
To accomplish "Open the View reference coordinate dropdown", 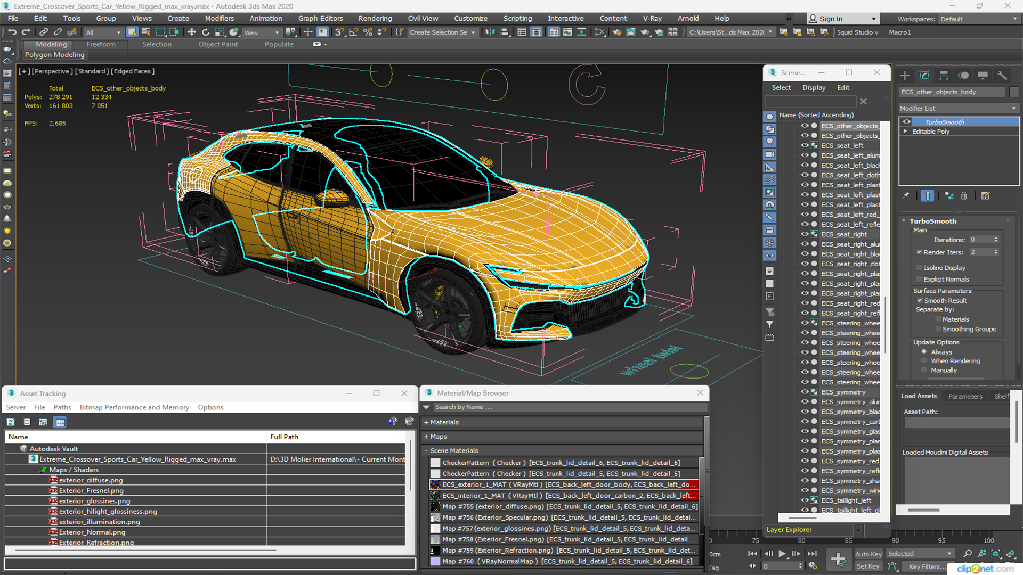I will pos(262,32).
